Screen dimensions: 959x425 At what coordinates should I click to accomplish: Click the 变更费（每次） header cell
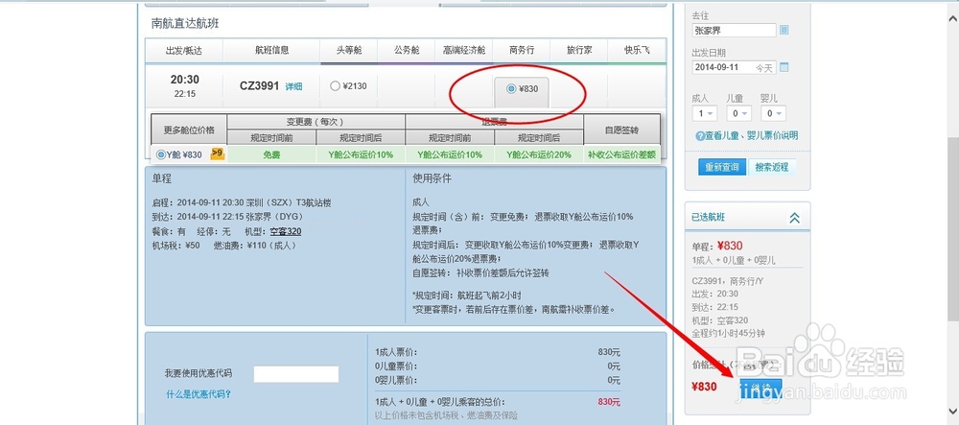click(x=316, y=122)
